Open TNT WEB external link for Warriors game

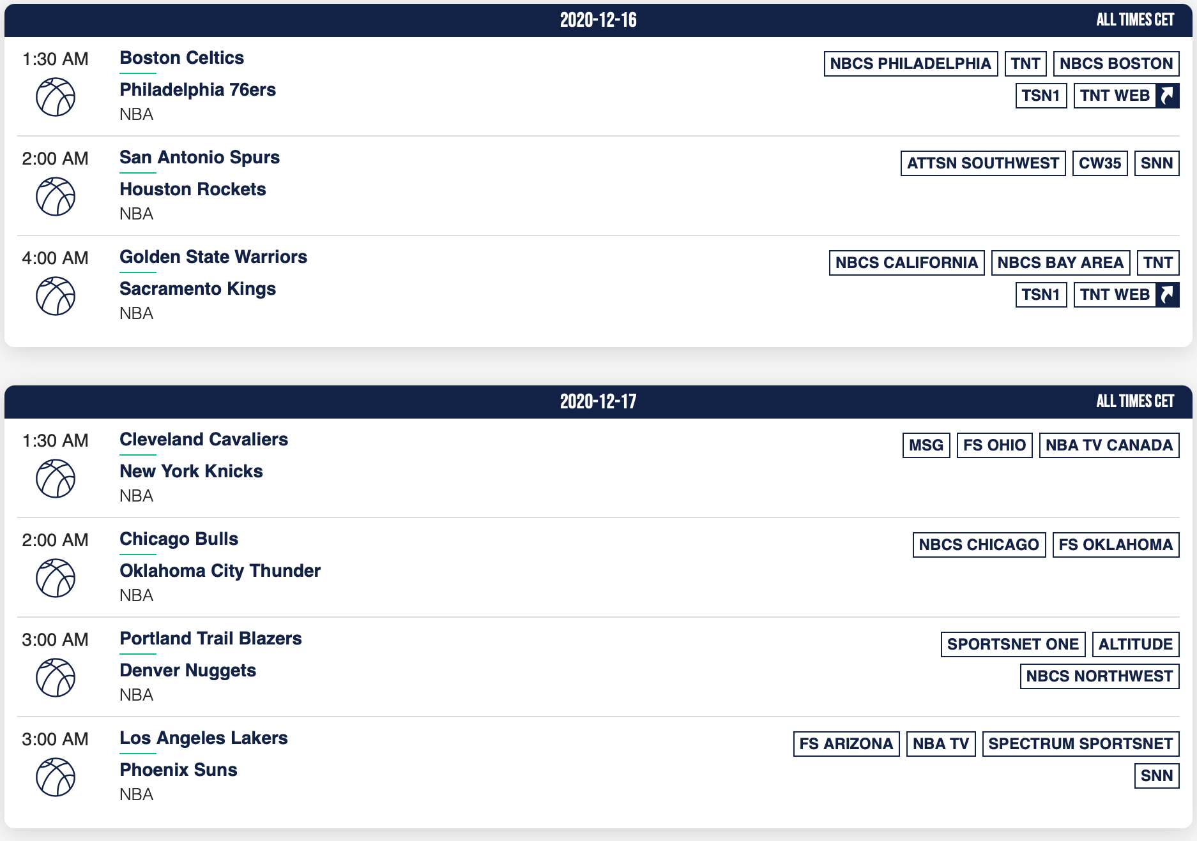(x=1126, y=295)
